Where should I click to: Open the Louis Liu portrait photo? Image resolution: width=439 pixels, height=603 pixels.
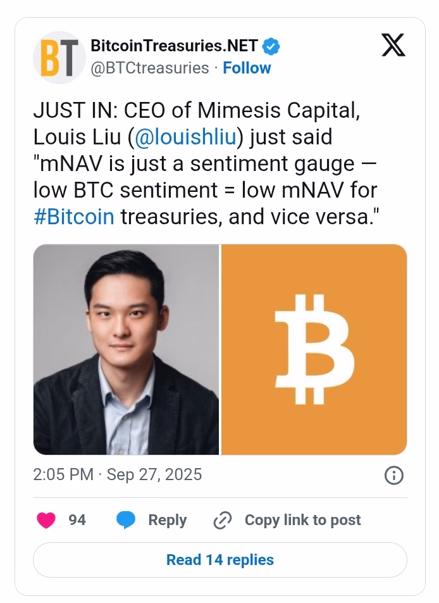pyautogui.click(x=126, y=349)
